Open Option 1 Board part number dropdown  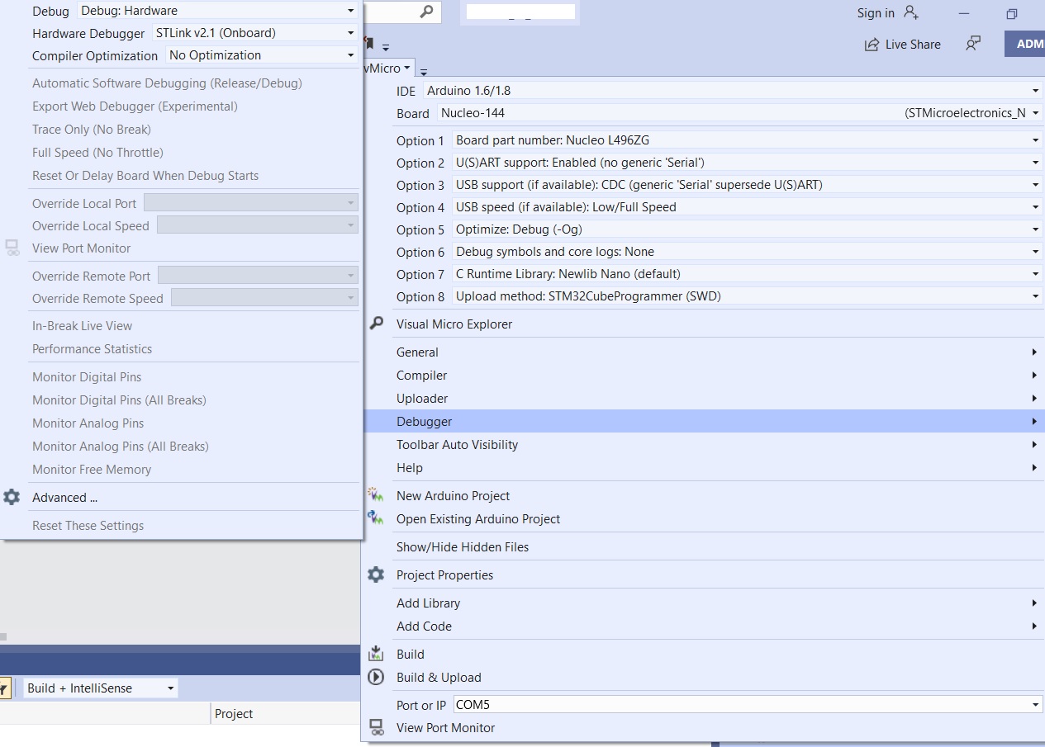[x=748, y=140]
